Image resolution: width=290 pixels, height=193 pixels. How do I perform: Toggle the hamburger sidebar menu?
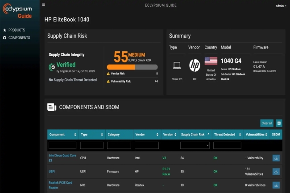point(43,5)
